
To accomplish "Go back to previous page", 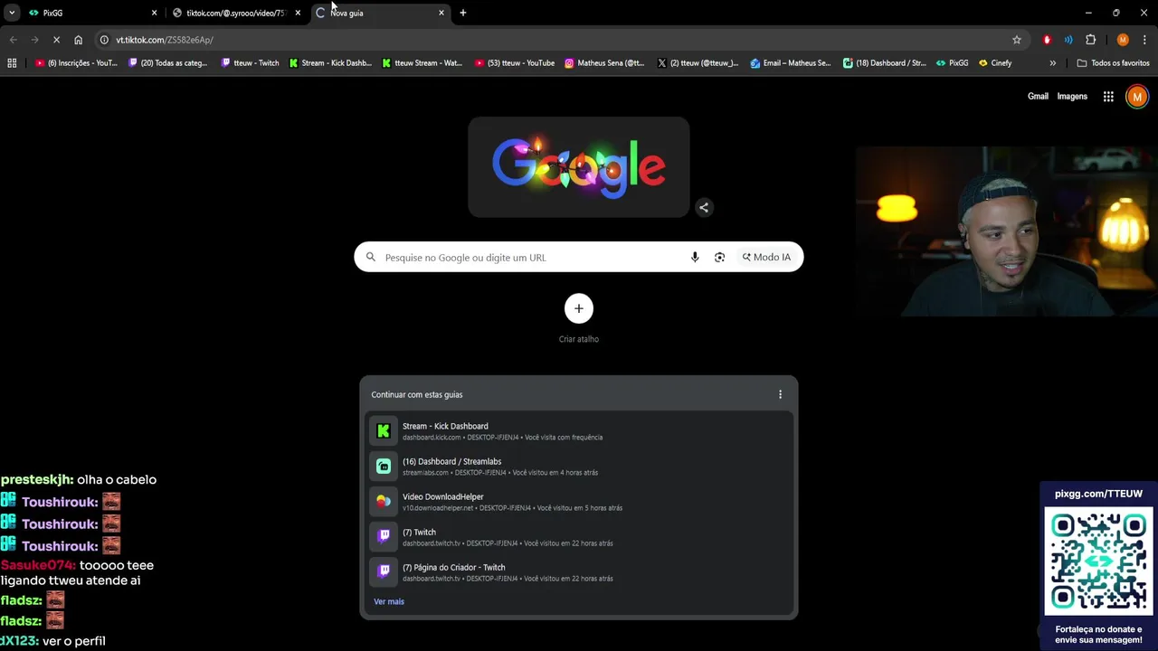I will pyautogui.click(x=13, y=40).
